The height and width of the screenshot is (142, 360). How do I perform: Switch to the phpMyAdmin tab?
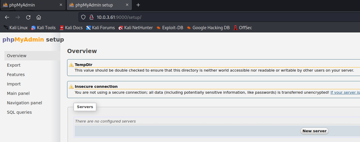(x=33, y=5)
